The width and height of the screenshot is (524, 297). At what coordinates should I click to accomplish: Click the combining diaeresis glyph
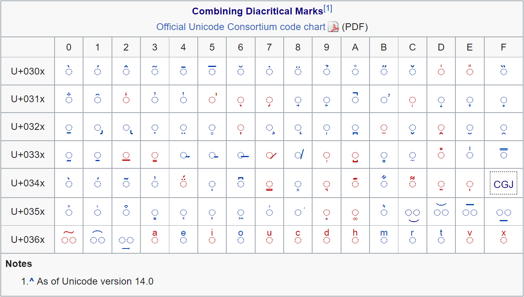pos(298,71)
